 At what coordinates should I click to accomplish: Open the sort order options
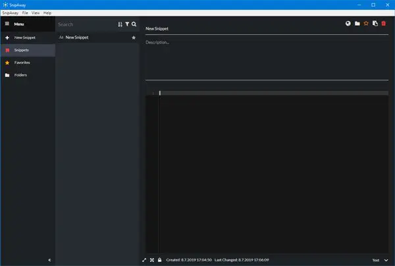click(120, 24)
